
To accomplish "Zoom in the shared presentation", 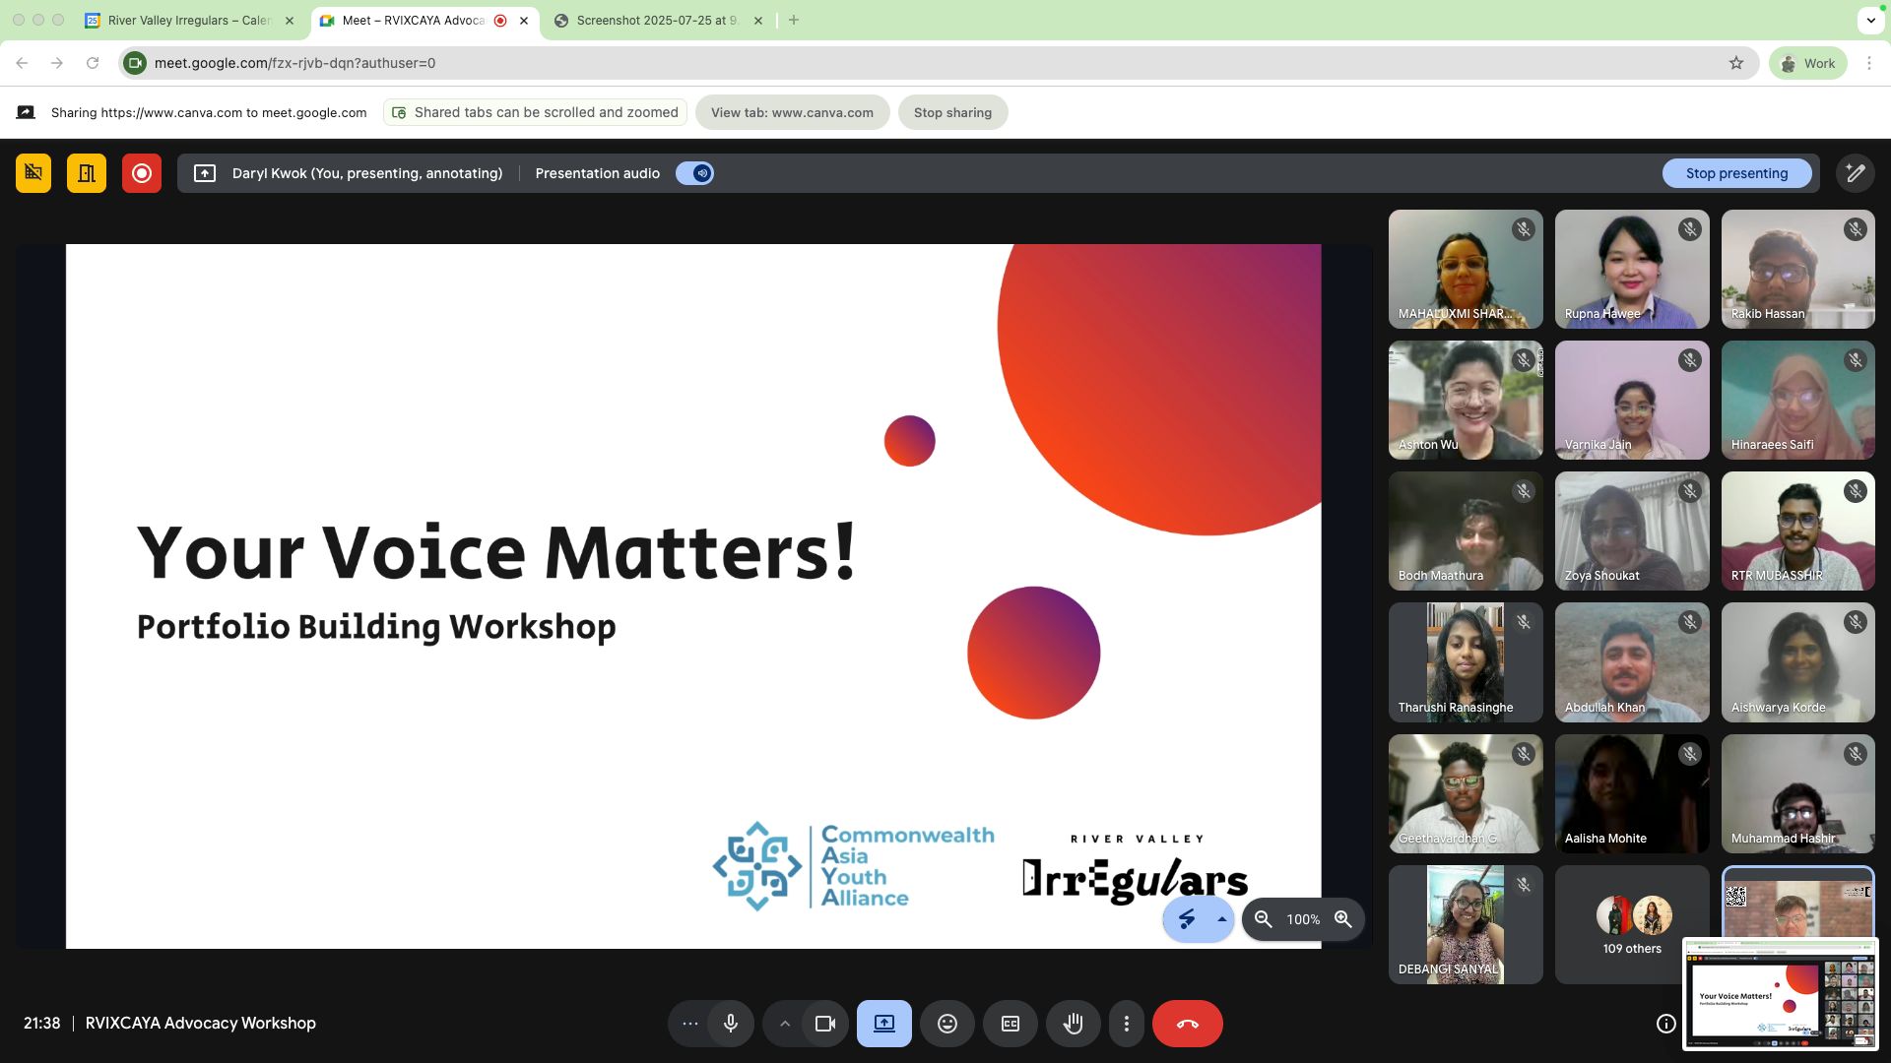I will (x=1343, y=919).
